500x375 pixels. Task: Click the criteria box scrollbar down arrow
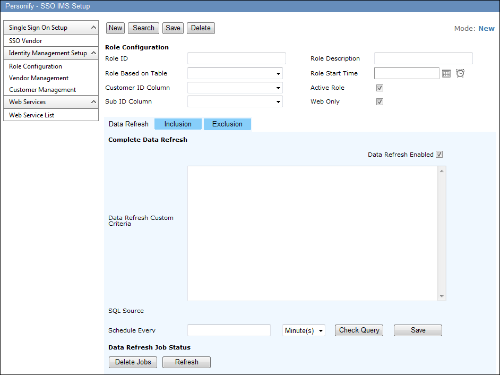pos(442,296)
